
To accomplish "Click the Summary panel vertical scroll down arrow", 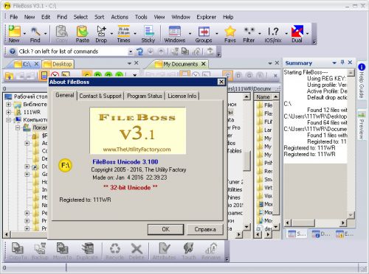I will [x=351, y=215].
